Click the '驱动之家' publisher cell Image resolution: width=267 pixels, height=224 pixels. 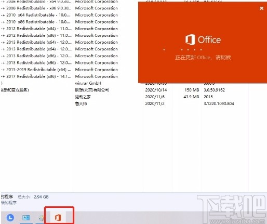click(83, 97)
